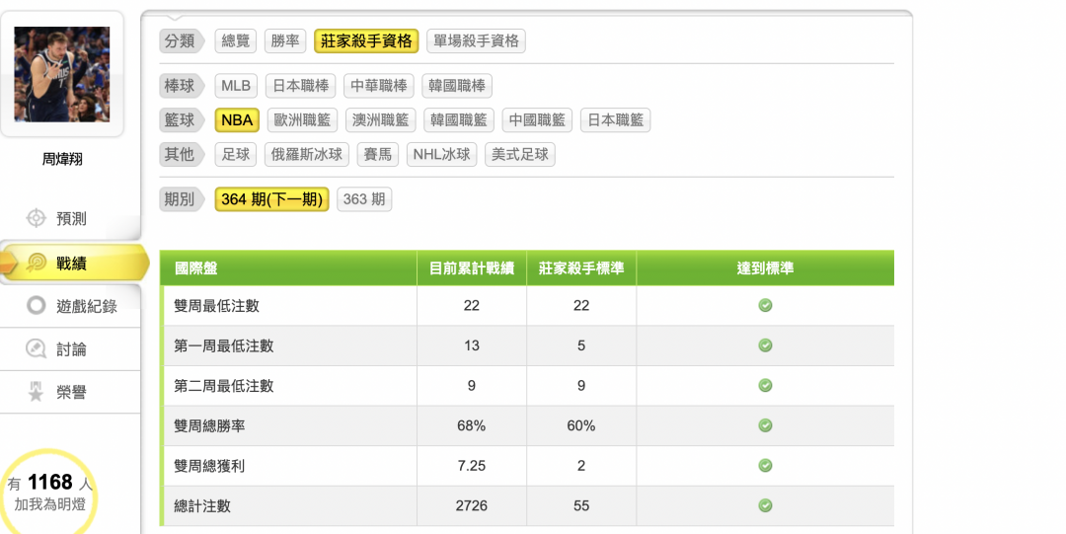Viewport: 1066px width, 534px height.
Task: Click the 68% win rate value
Action: click(471, 425)
